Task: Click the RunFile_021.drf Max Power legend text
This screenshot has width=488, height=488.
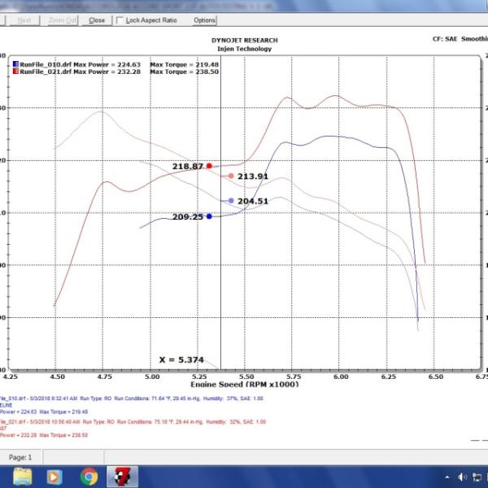Action: pos(80,72)
